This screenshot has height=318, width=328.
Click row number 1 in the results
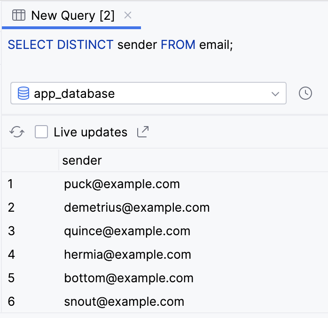(10, 184)
